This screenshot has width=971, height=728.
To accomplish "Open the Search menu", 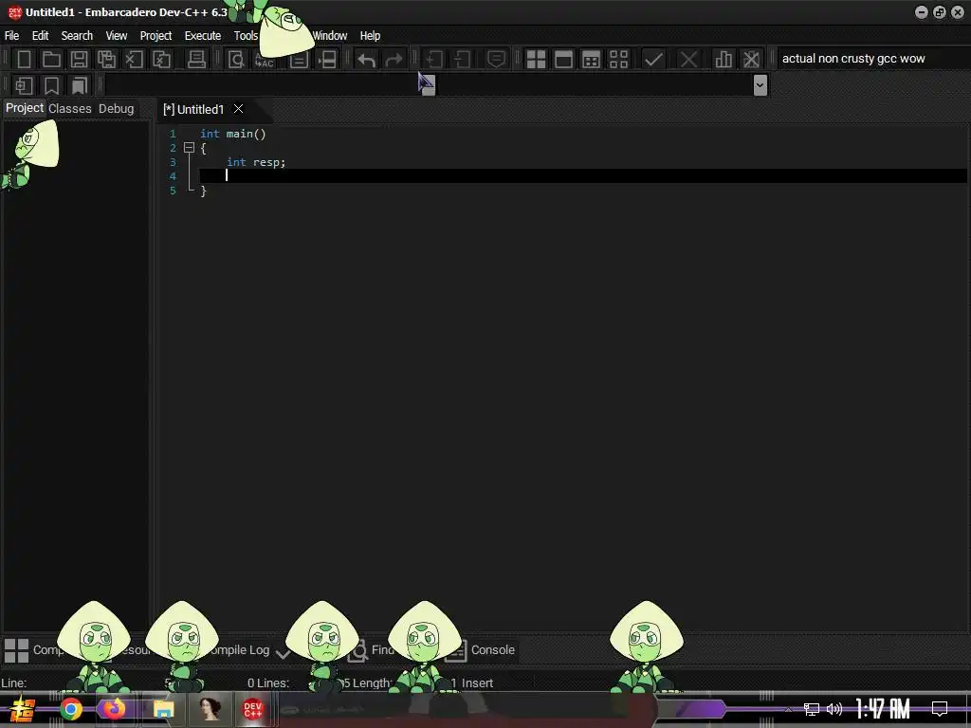I will [x=77, y=35].
